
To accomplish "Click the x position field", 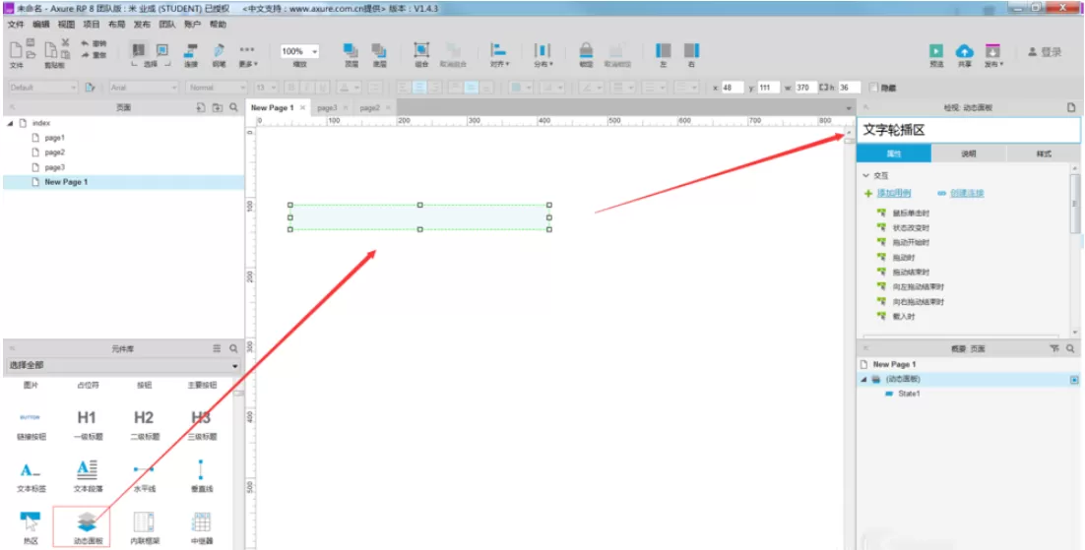I will click(x=733, y=88).
